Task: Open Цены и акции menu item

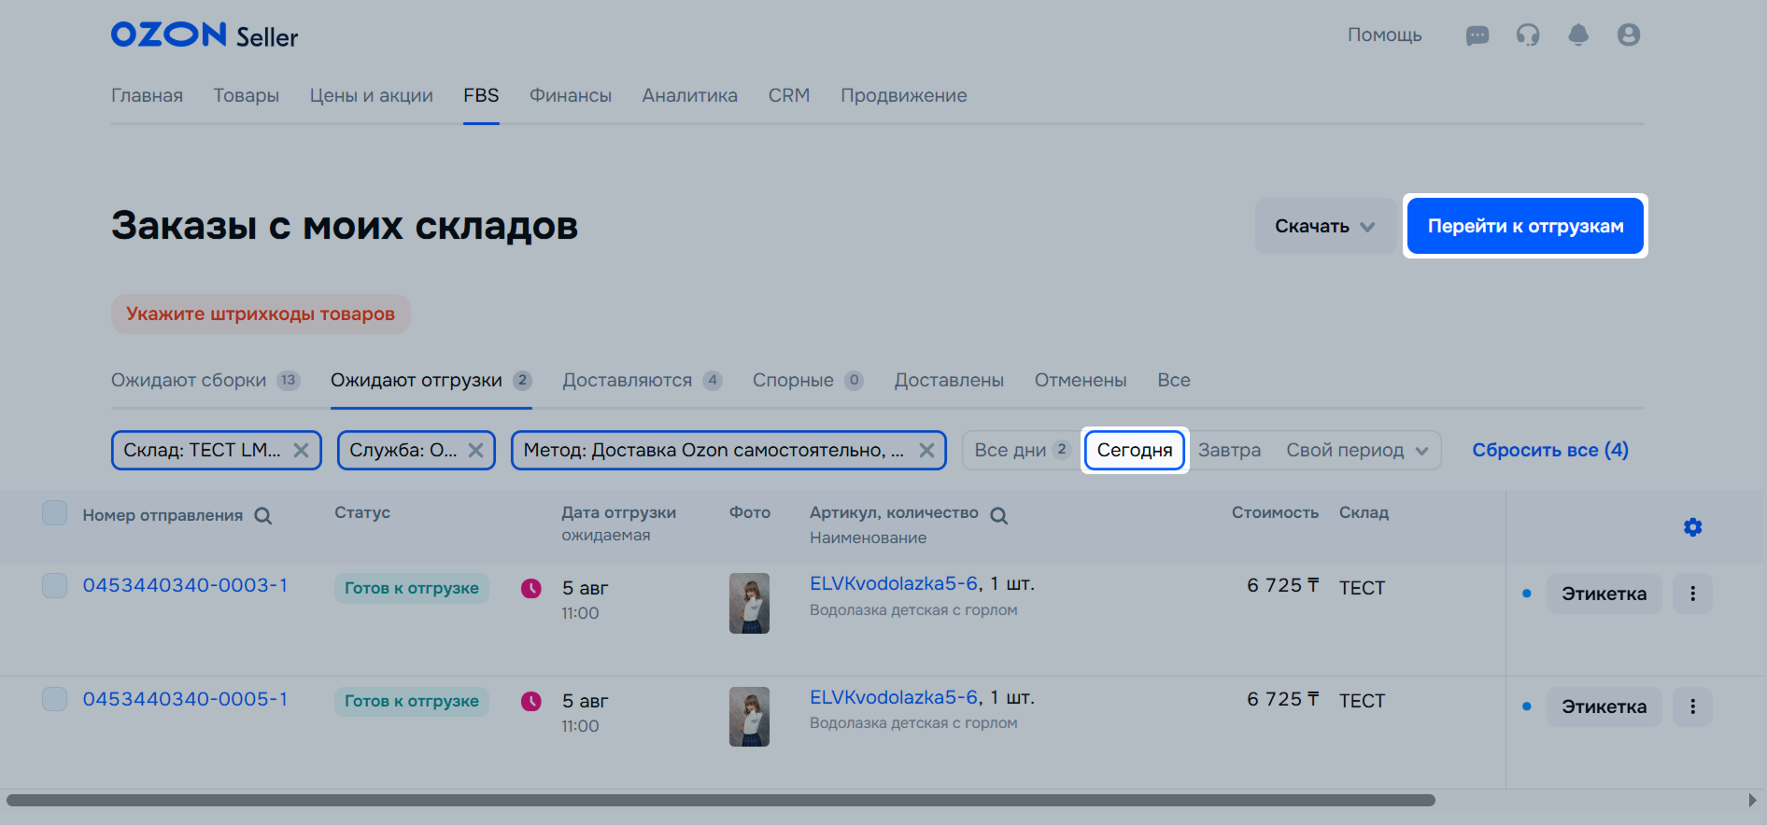Action: pyautogui.click(x=371, y=95)
